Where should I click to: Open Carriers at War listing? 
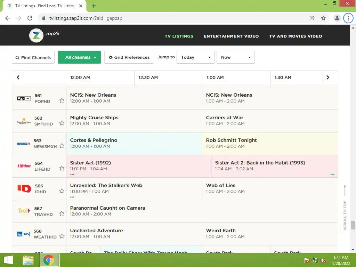point(270,121)
